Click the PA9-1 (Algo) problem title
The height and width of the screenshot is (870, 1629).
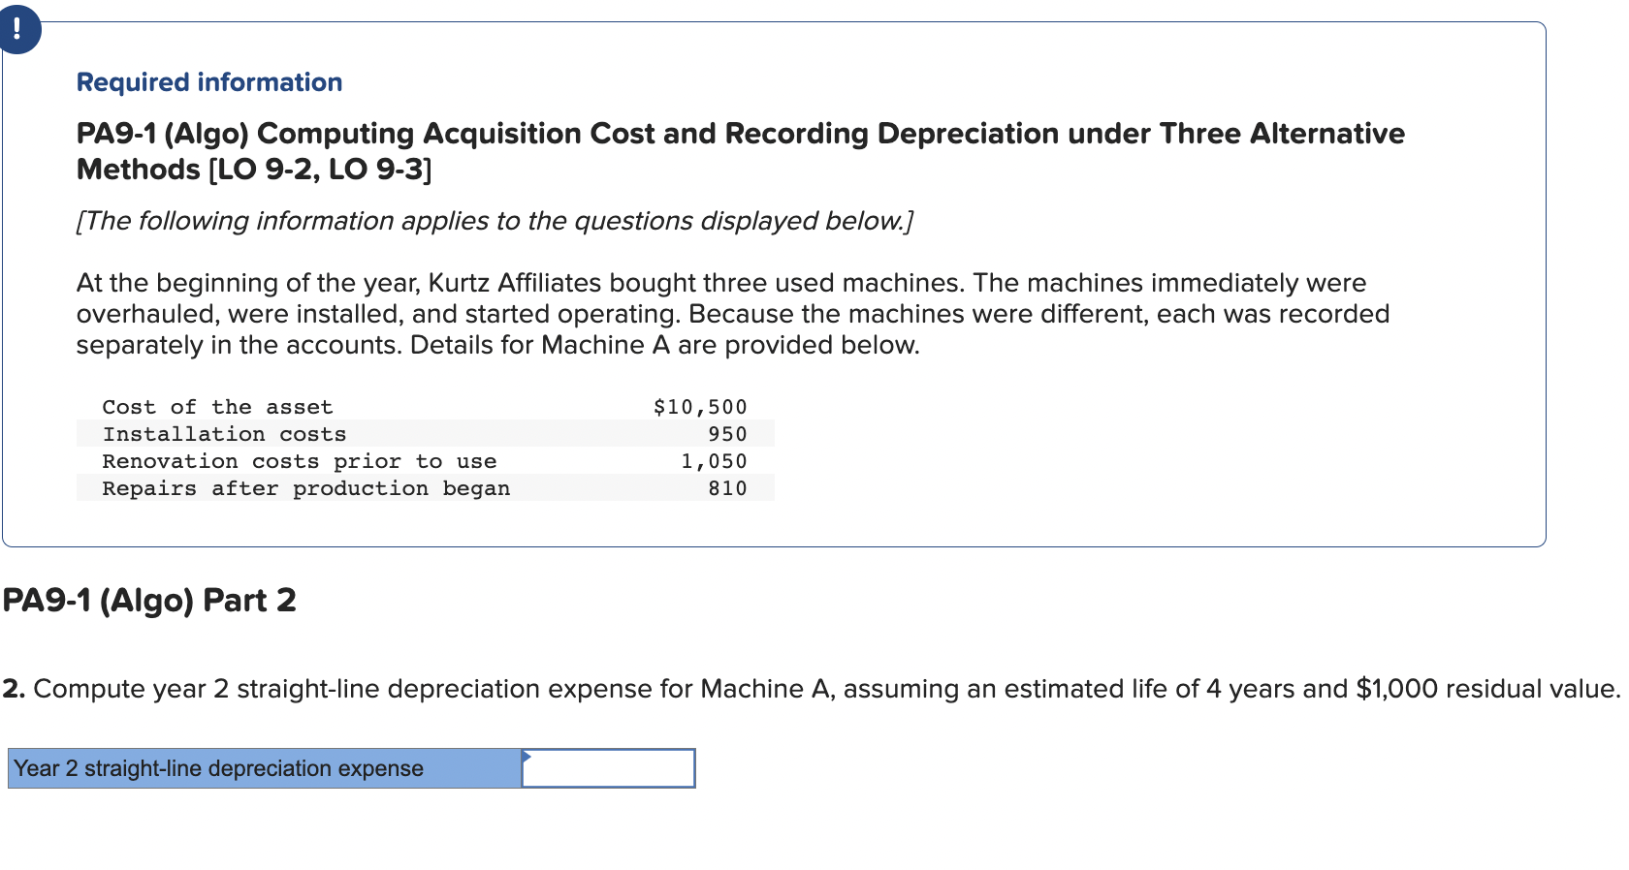tap(739, 134)
